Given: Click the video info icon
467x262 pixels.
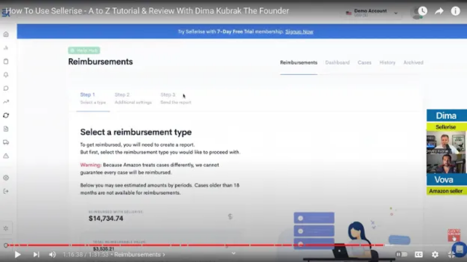Looking at the screenshot, I should [x=456, y=11].
